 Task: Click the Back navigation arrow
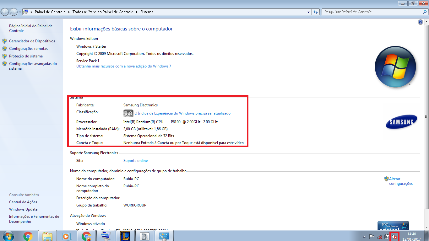coord(5,12)
